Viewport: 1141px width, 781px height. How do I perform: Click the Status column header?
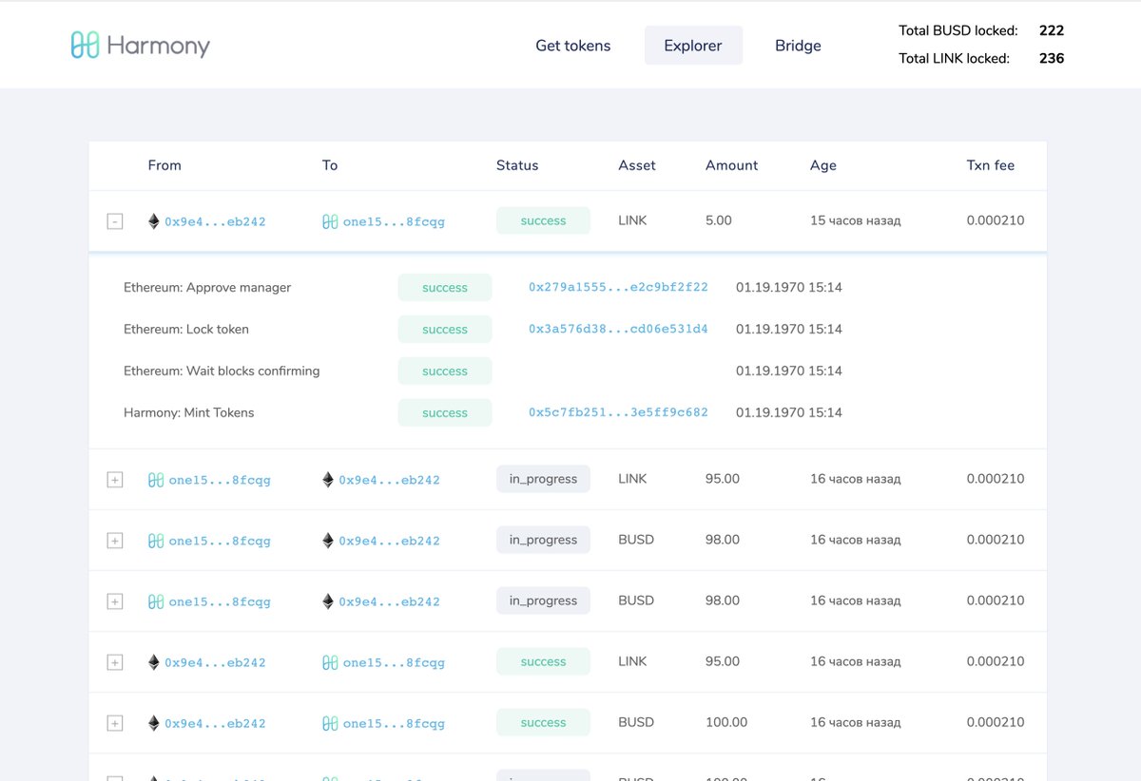[517, 165]
